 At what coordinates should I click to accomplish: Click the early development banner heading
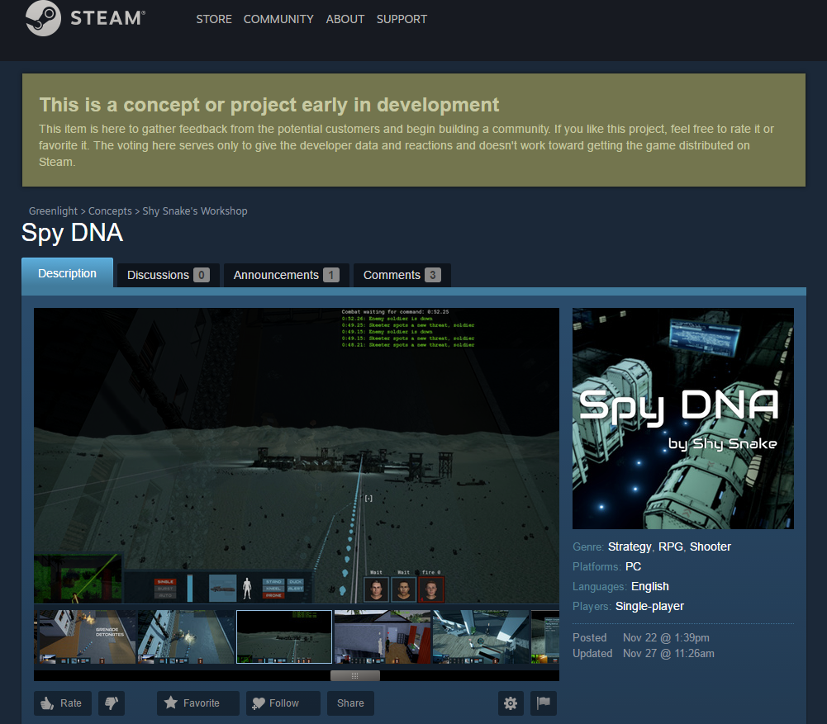click(x=269, y=105)
